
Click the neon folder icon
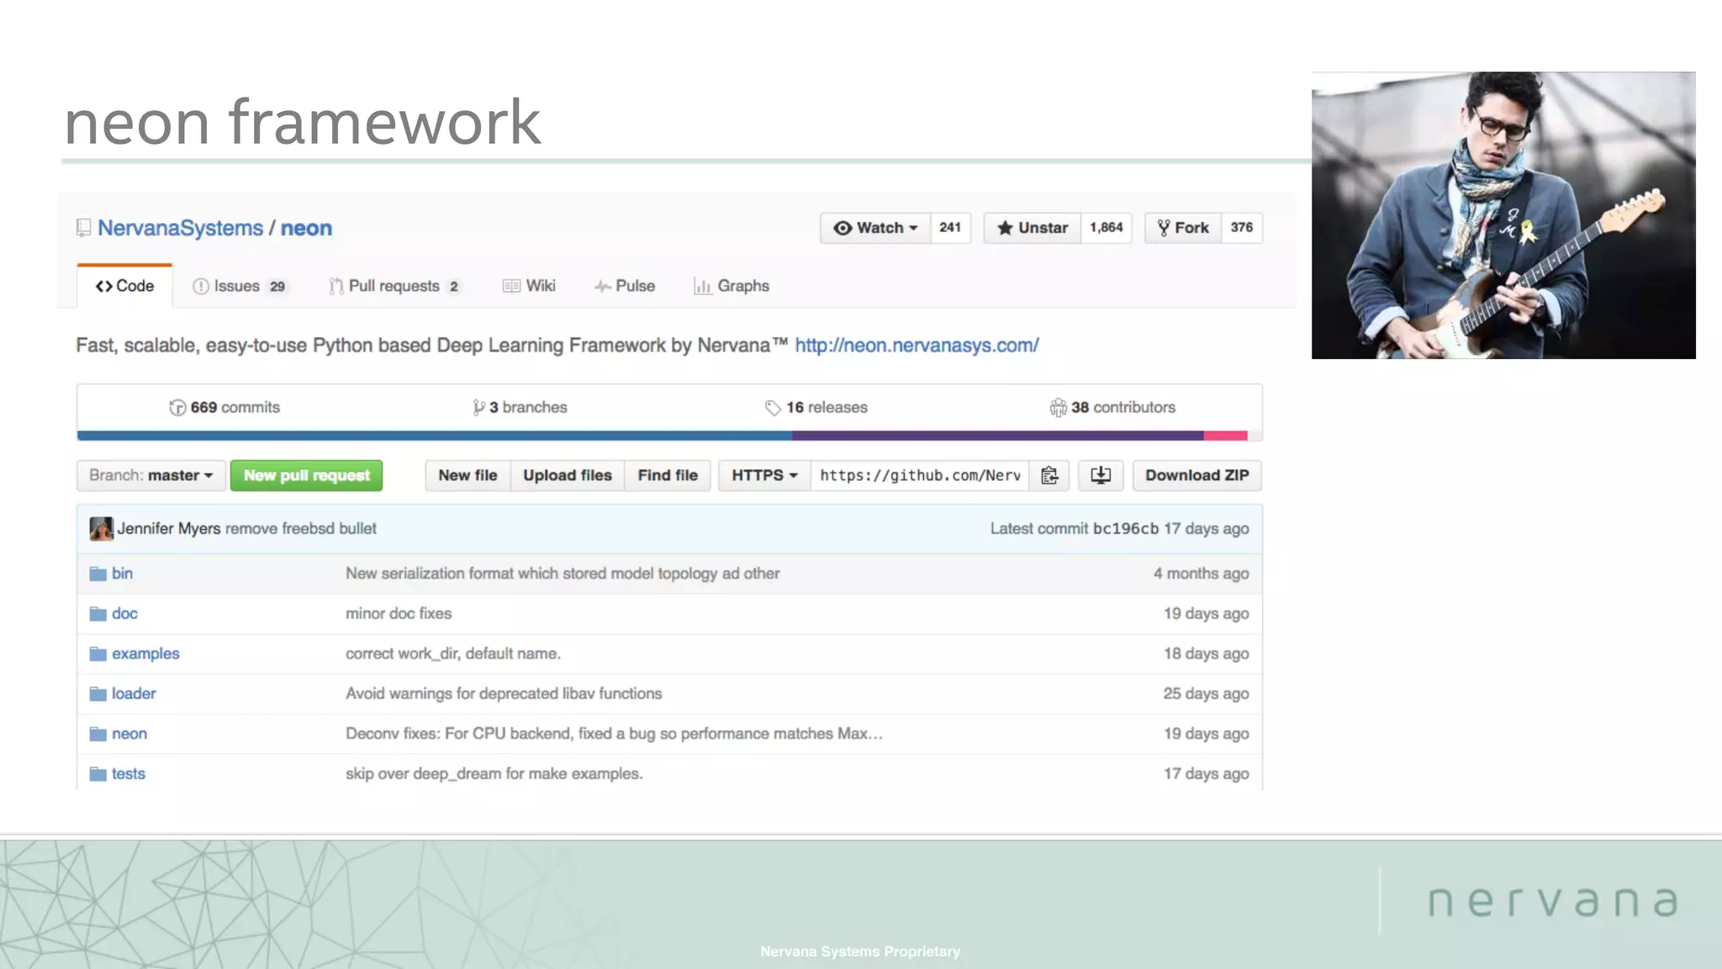[98, 733]
